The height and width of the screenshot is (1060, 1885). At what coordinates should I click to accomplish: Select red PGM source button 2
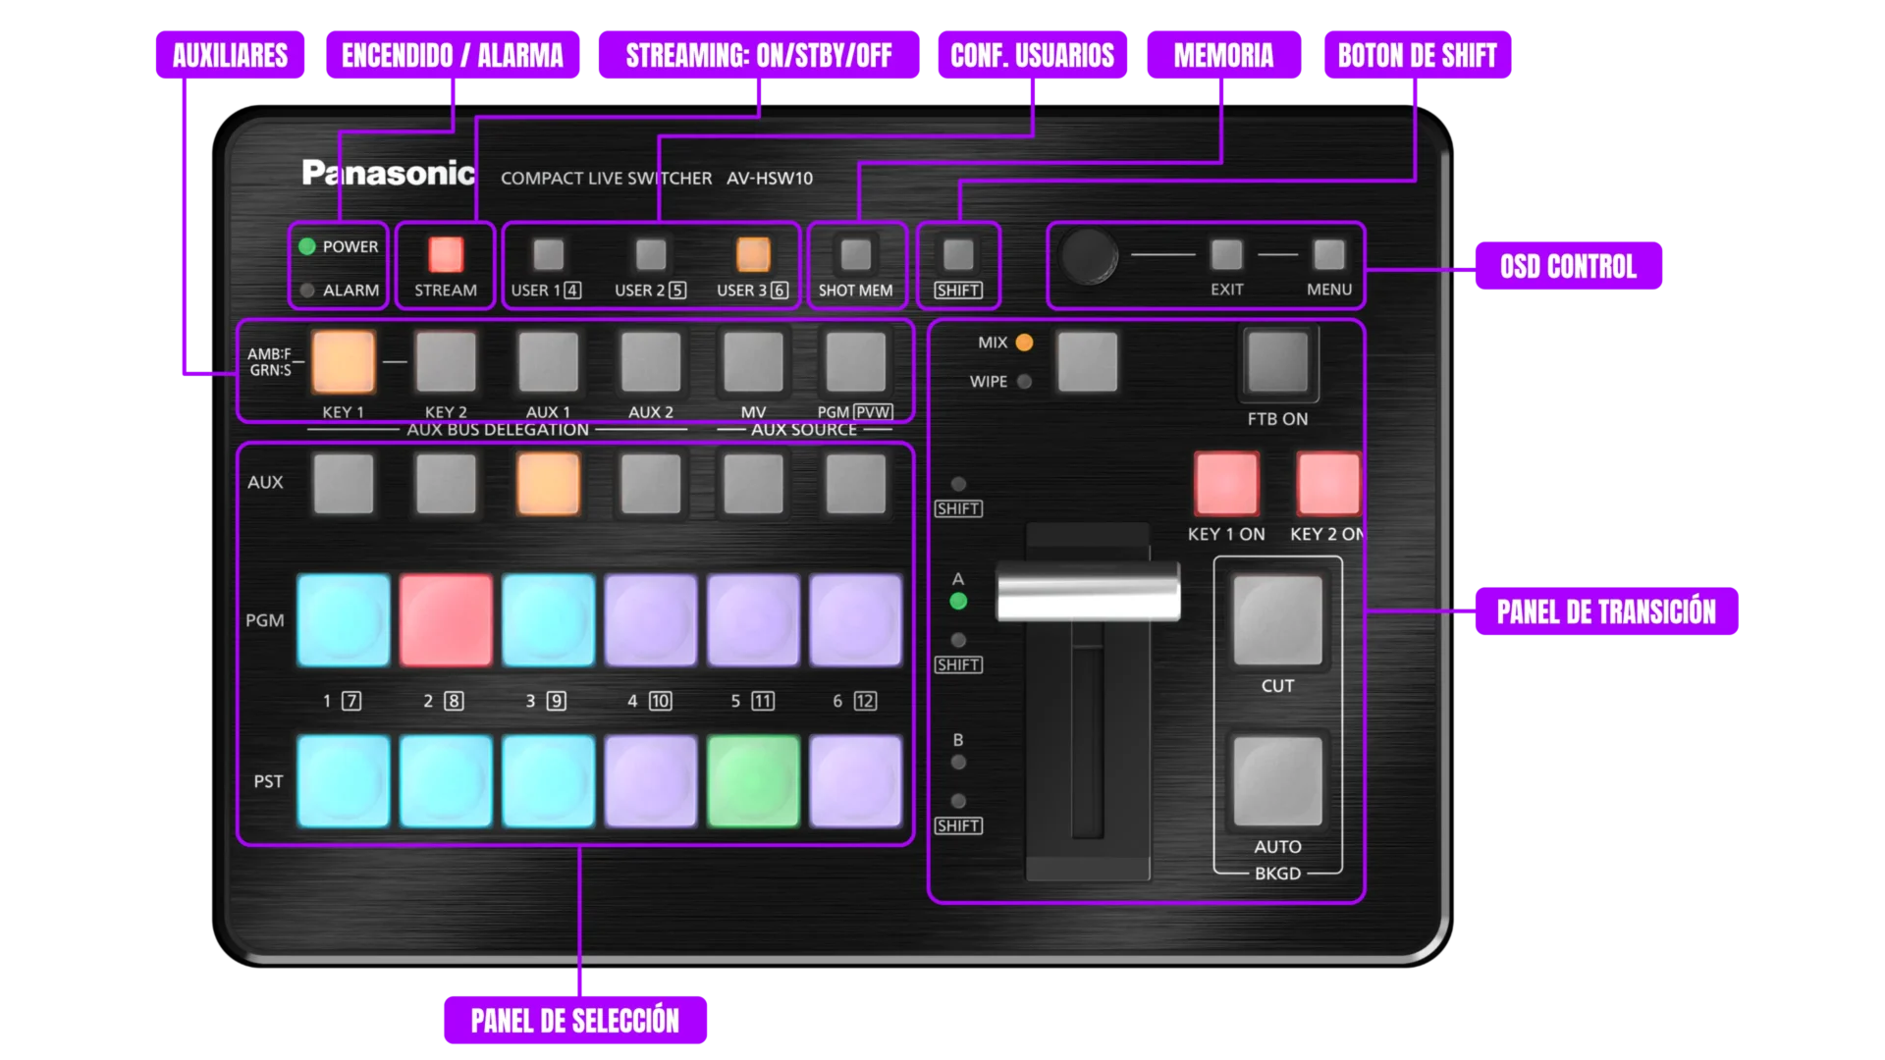click(446, 620)
